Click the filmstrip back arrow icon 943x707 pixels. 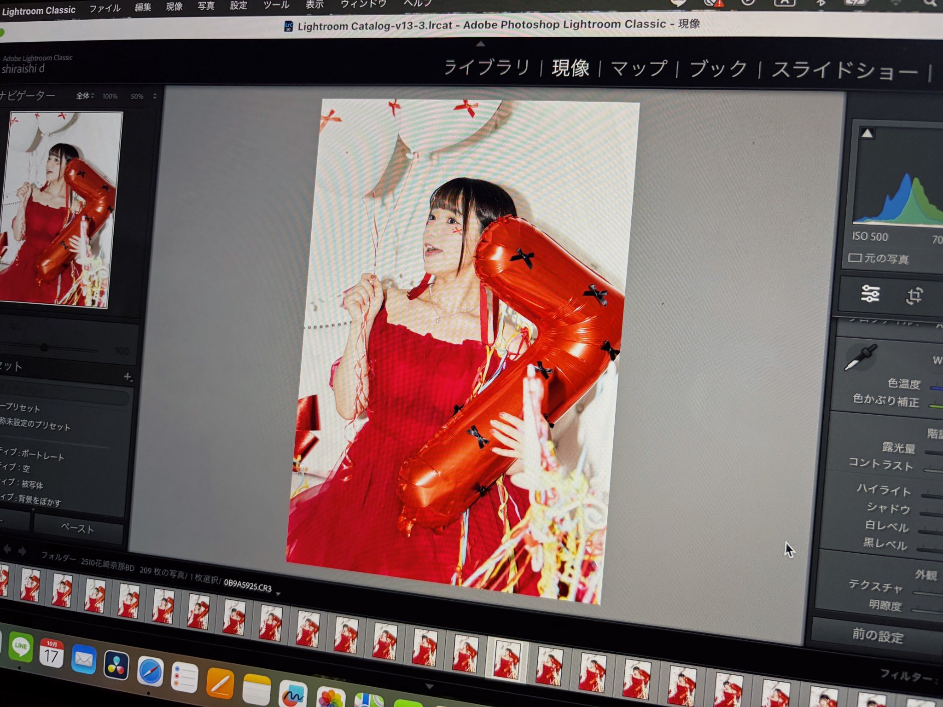pyautogui.click(x=7, y=549)
